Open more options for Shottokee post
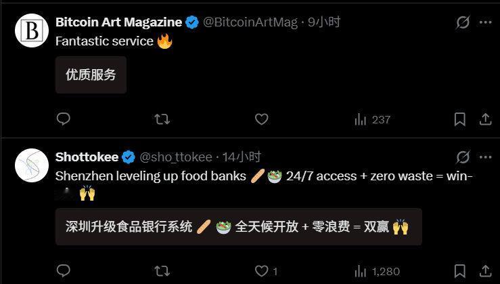Viewport: 500px width, 284px height. pos(485,157)
